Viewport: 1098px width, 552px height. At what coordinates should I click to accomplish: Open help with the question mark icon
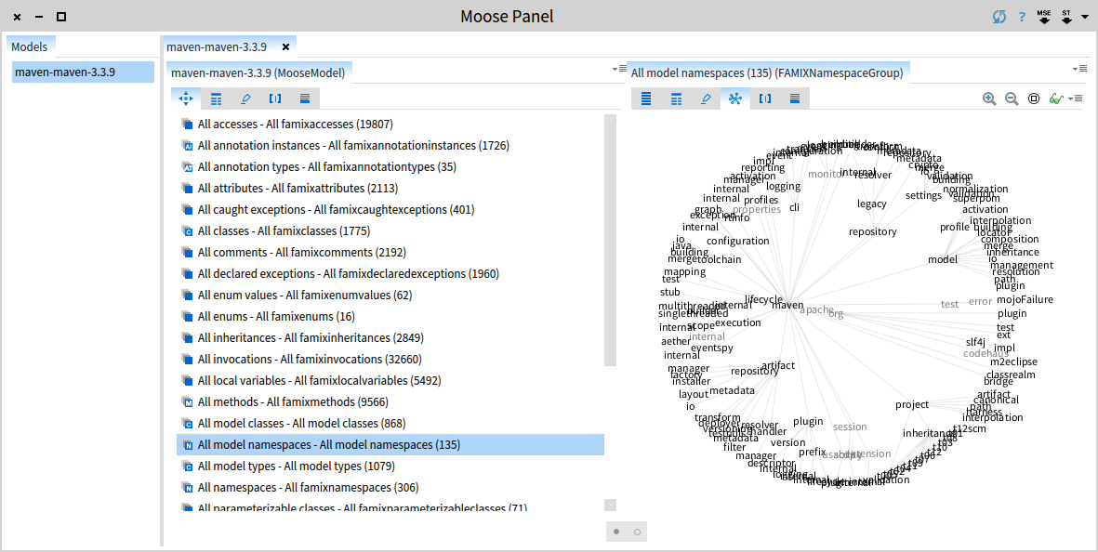coord(1022,17)
